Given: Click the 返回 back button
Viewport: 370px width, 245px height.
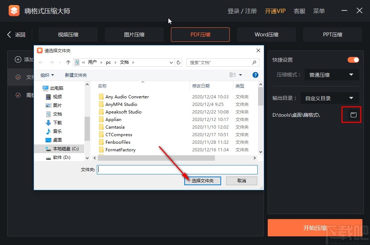Looking at the screenshot, I should [x=16, y=35].
